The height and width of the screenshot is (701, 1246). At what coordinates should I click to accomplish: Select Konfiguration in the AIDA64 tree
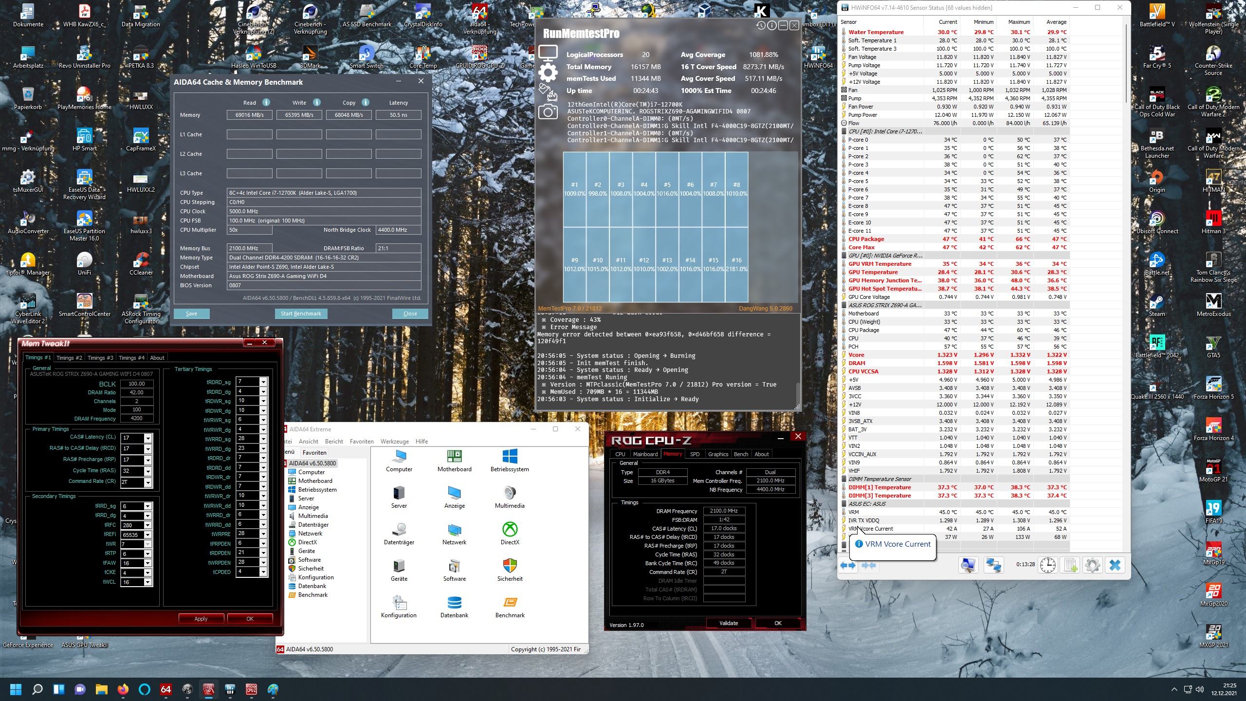coord(316,577)
